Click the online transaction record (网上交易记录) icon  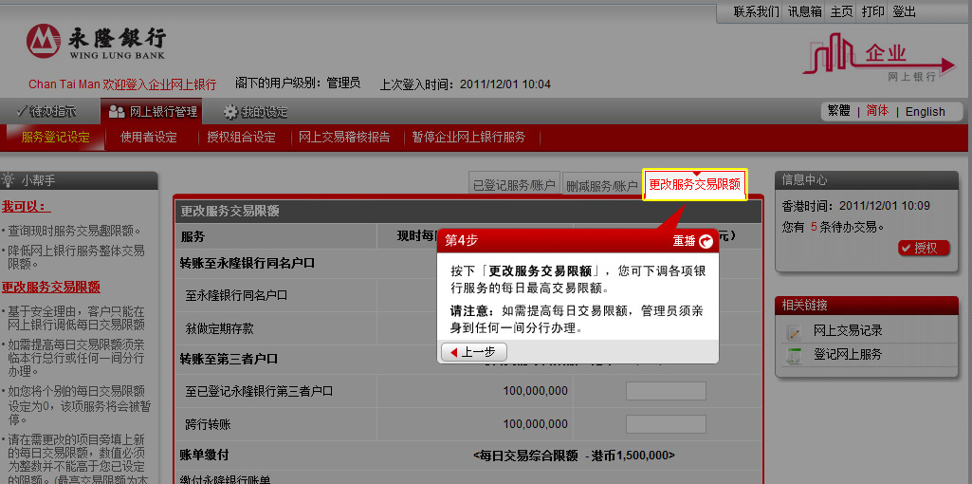click(794, 331)
